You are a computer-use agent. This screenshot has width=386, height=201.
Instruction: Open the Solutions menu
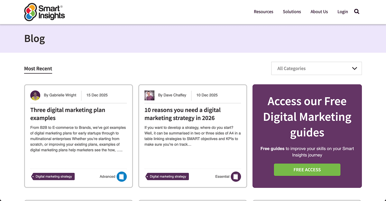pos(292,12)
